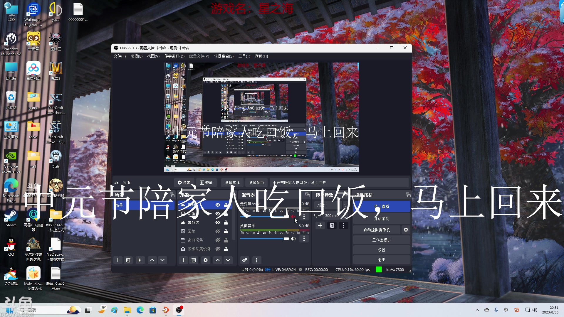Move selected source up in Sources list
564x317 pixels.
(218, 260)
